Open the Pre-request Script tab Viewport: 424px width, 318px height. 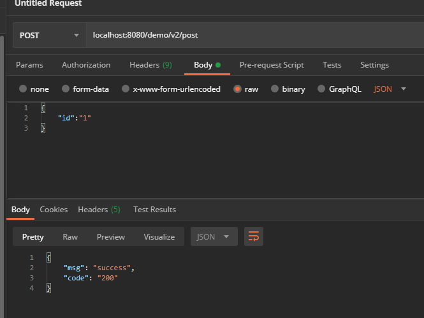pos(272,65)
